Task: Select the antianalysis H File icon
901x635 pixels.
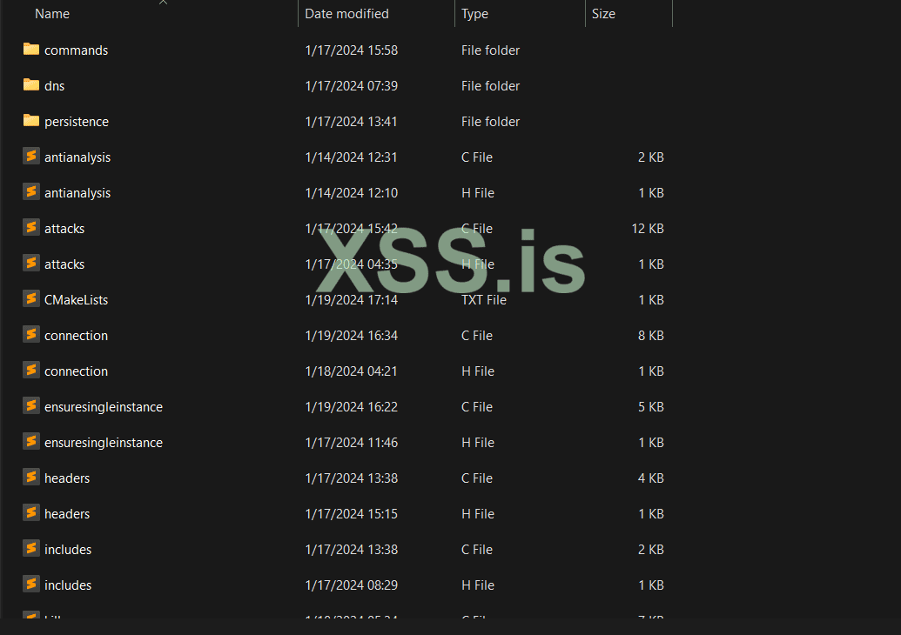Action: coord(31,191)
